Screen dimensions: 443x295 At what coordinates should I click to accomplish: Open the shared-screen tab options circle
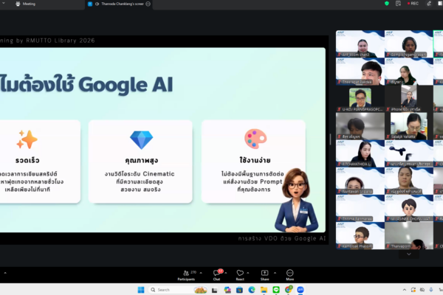[x=148, y=4]
